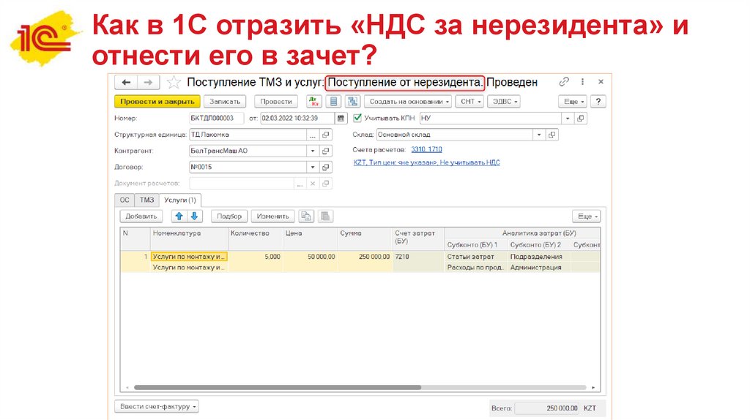Click the Провести и закрыть button
Screen dimensions: 750x420
click(157, 102)
